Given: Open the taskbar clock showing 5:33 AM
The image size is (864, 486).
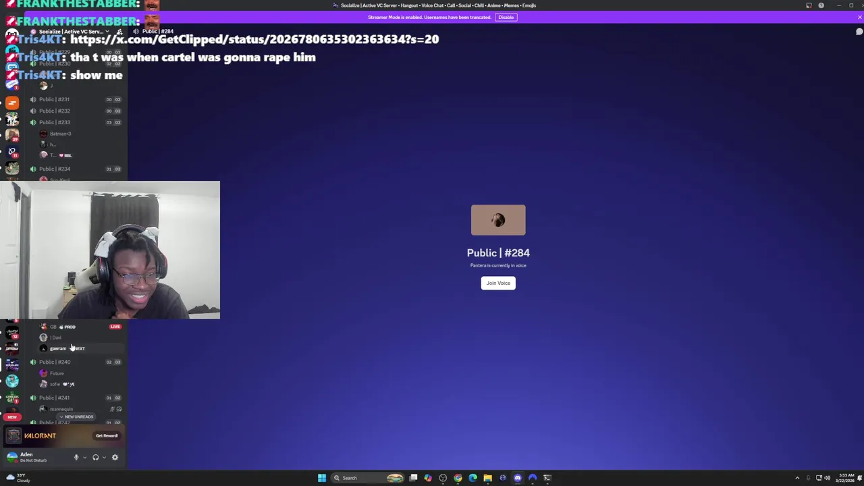Looking at the screenshot, I should [846, 478].
